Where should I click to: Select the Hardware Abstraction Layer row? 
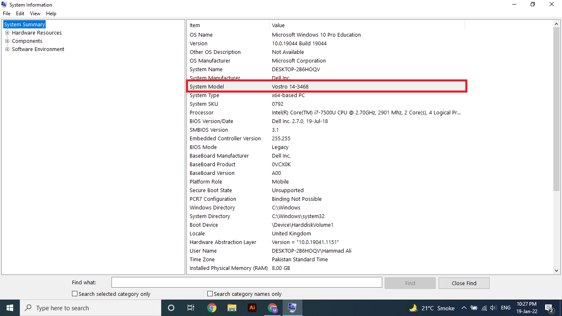click(326, 242)
